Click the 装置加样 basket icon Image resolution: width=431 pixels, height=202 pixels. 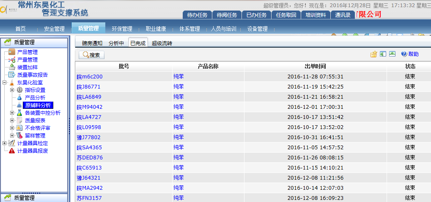(x=12, y=67)
